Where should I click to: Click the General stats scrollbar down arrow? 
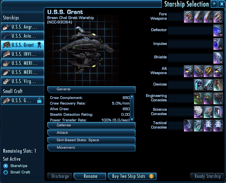click(132, 120)
